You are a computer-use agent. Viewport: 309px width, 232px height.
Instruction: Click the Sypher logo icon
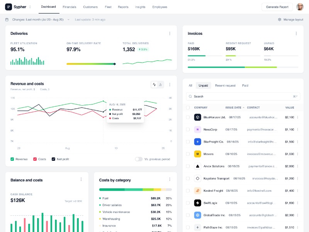[x=8, y=7]
